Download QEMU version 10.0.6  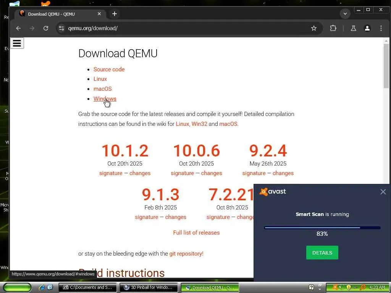[197, 151]
